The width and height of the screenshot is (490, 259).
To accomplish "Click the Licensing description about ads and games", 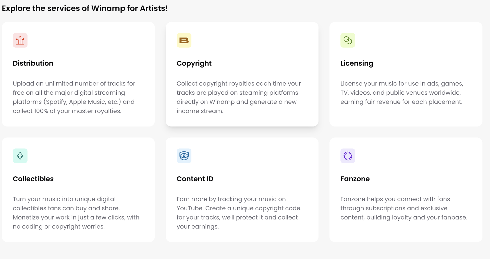I will click(x=402, y=93).
